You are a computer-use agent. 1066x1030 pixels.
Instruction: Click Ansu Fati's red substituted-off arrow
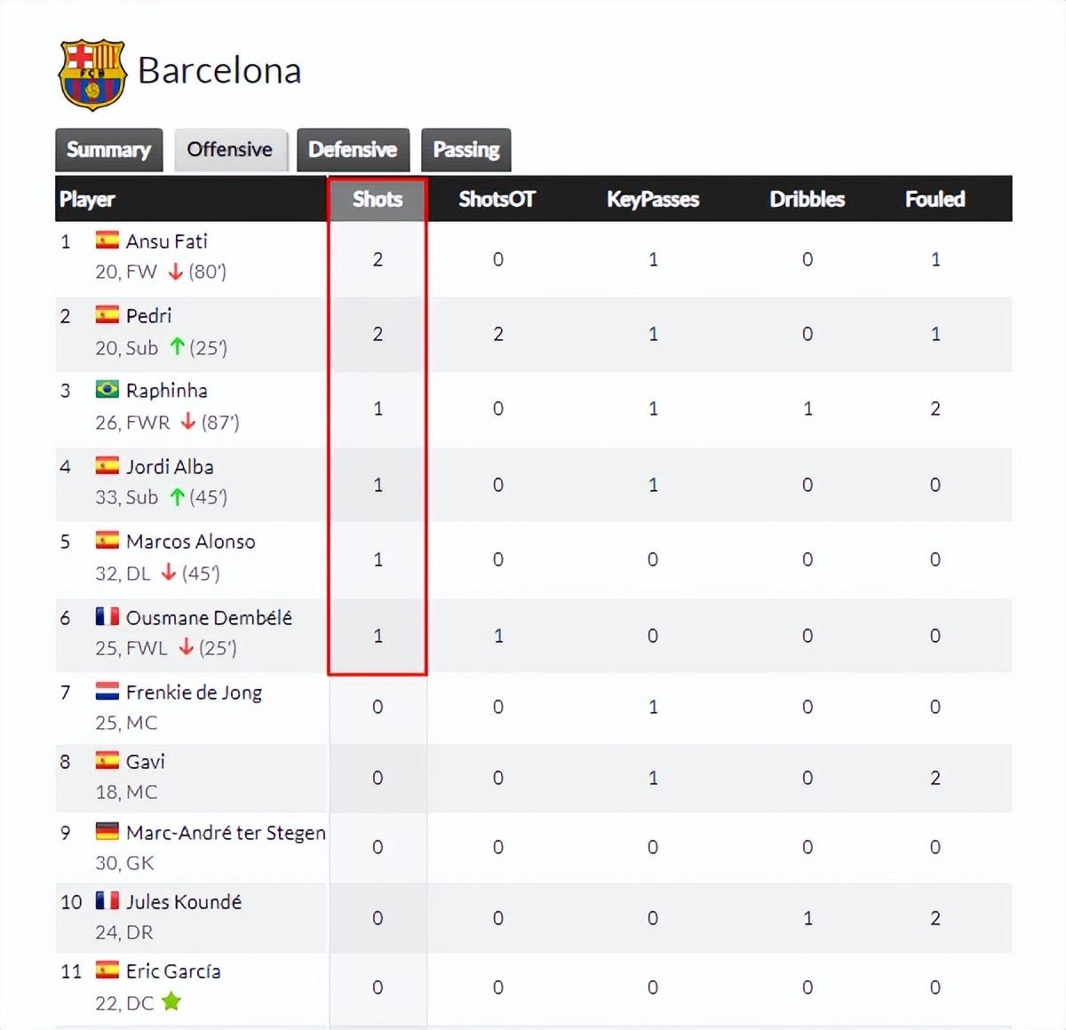(x=176, y=272)
